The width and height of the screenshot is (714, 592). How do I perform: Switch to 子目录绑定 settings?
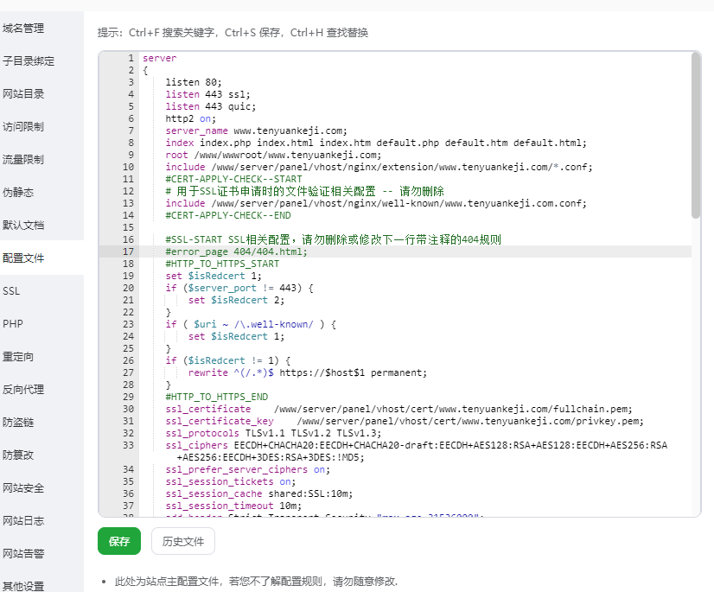[29, 61]
